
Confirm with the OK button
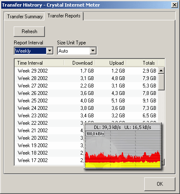[160, 184]
